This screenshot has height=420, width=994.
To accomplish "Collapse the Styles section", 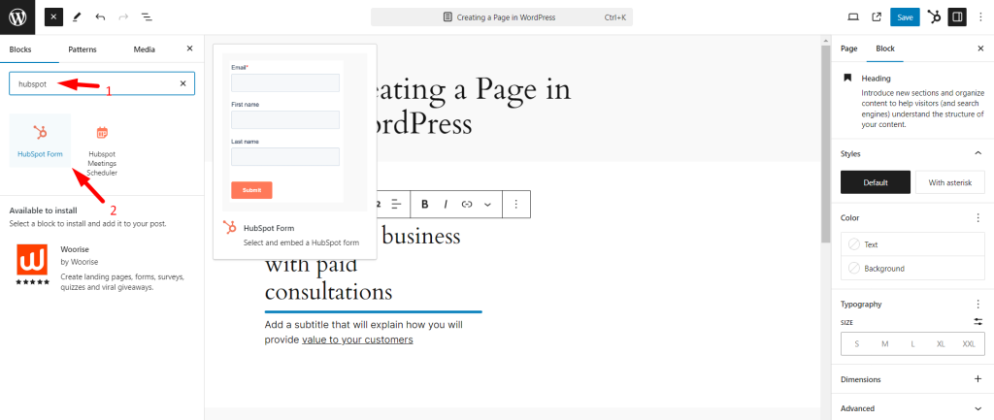I will [977, 153].
